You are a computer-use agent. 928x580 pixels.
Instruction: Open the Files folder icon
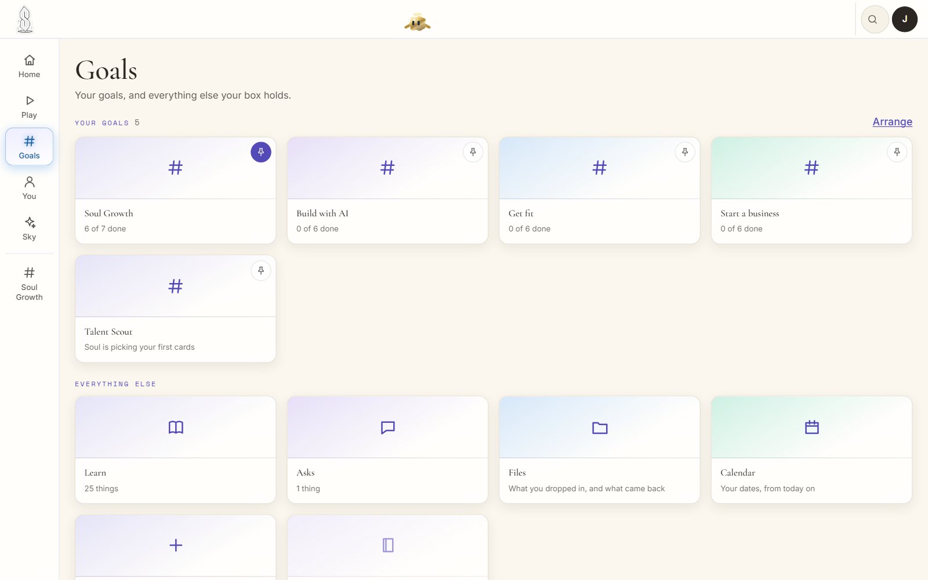pyautogui.click(x=600, y=427)
